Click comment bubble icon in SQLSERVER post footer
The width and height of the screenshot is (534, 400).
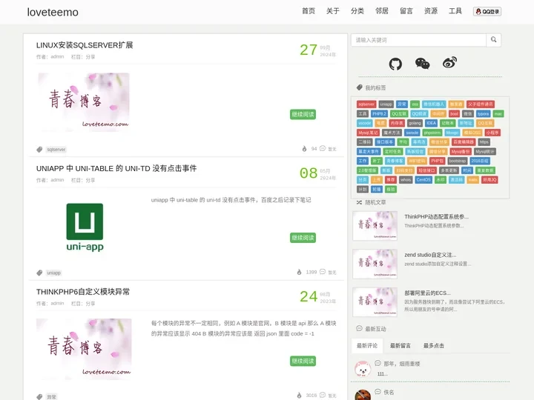point(323,148)
